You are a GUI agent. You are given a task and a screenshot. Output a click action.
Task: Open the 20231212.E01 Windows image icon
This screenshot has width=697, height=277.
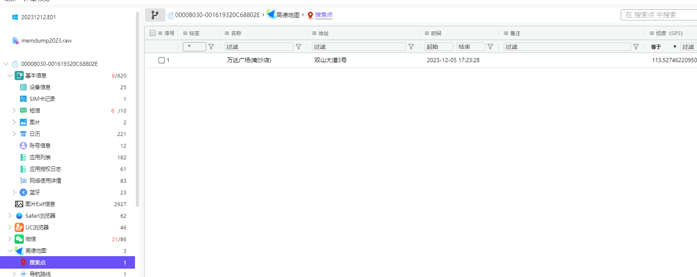(x=15, y=17)
